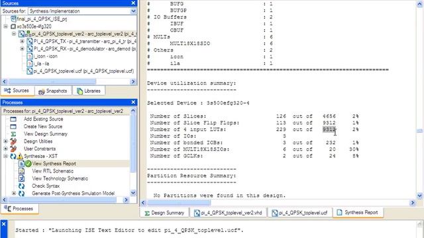The height and width of the screenshot is (238, 424).
Task: Click the highlighted 9312 LUT value
Action: (329, 130)
